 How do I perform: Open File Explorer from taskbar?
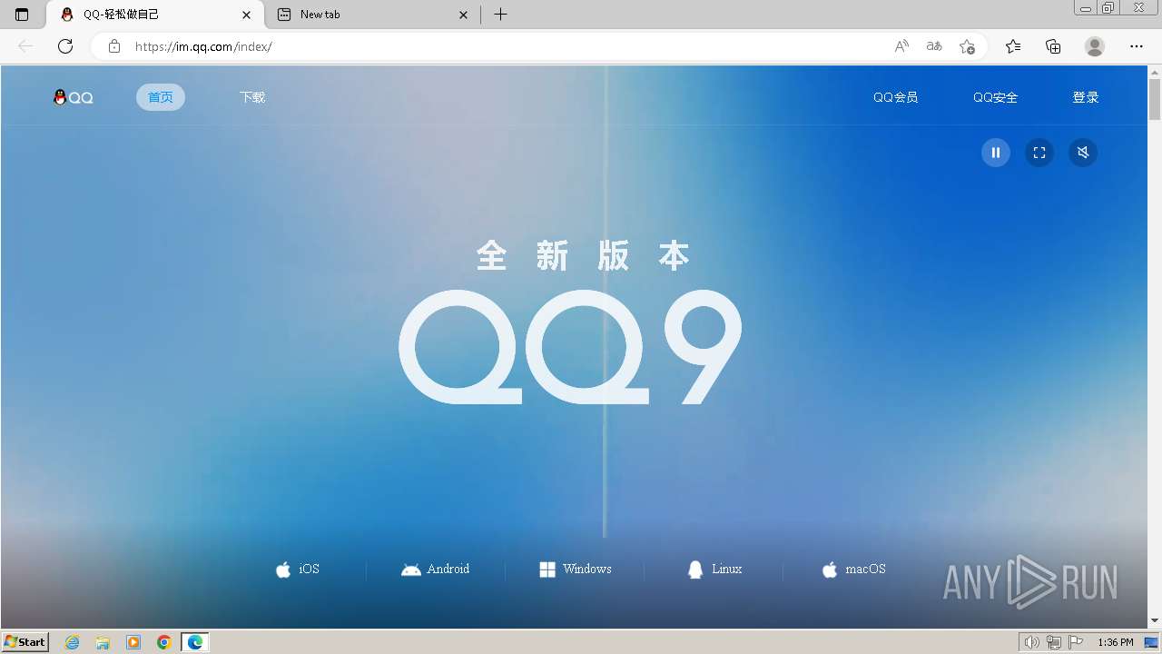coord(103,642)
